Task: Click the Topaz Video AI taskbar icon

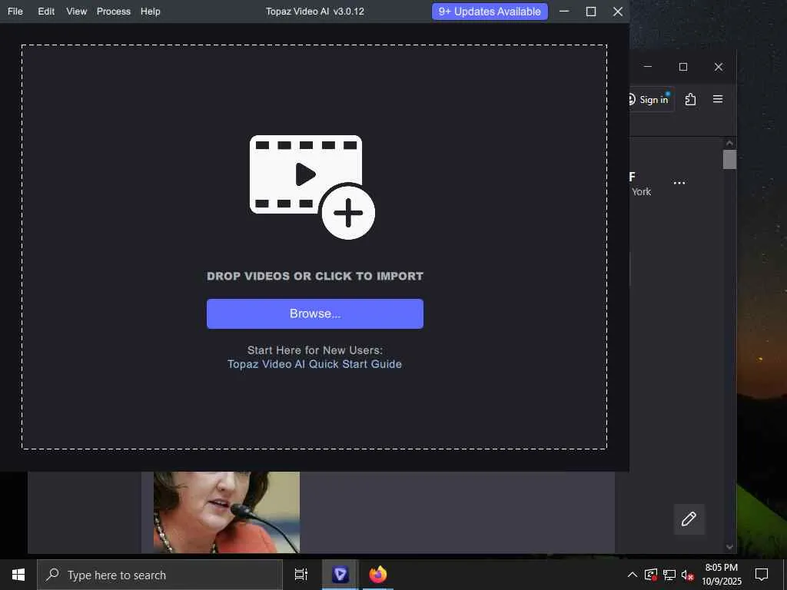Action: click(340, 575)
